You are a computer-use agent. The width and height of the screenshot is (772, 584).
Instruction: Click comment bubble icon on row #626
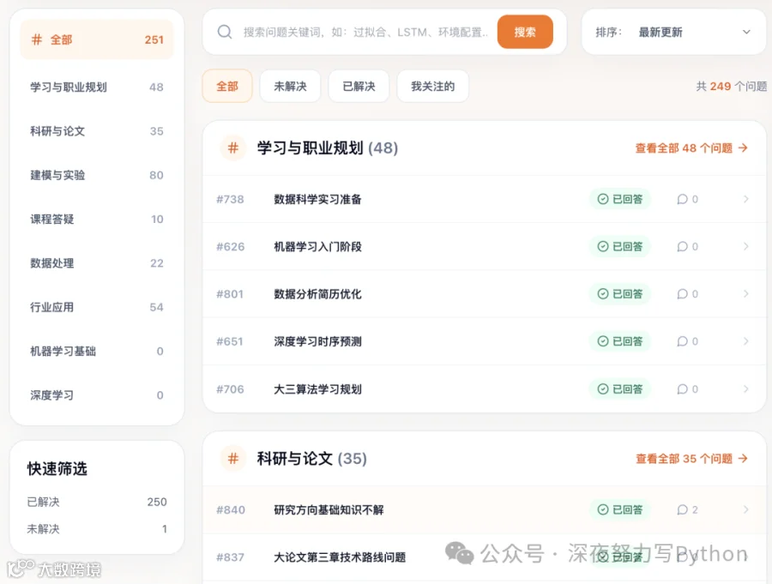(682, 246)
